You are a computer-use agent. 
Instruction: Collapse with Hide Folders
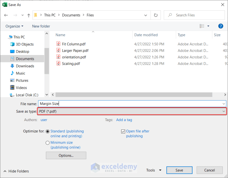coord(16,171)
